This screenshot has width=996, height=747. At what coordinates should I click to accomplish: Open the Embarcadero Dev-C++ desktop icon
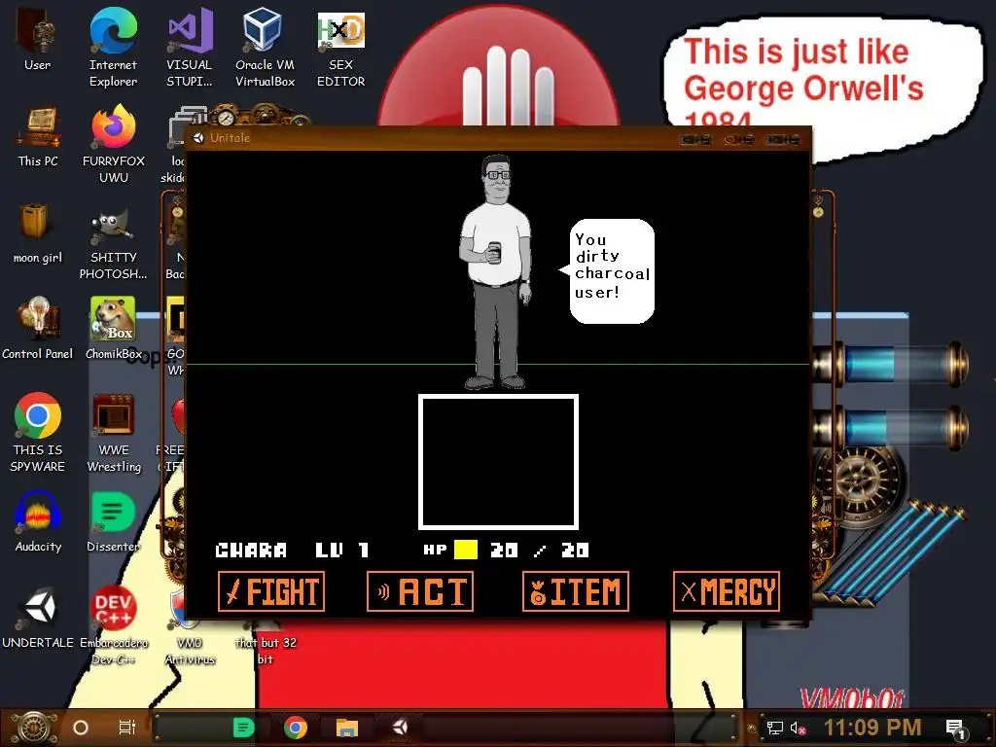(113, 625)
